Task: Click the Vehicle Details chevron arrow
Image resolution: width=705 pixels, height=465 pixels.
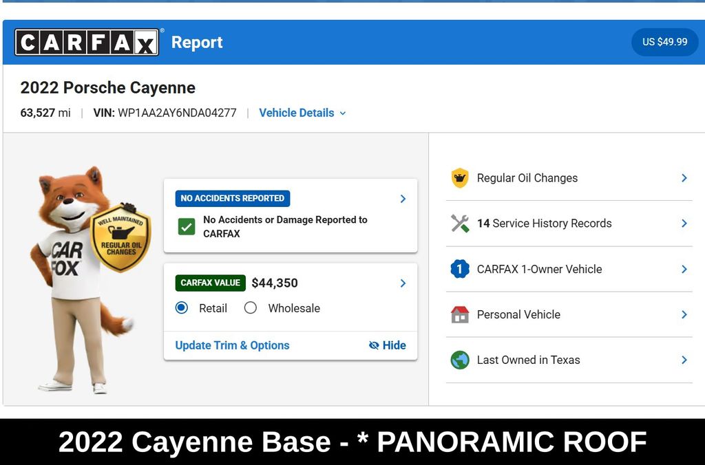Action: click(x=343, y=113)
